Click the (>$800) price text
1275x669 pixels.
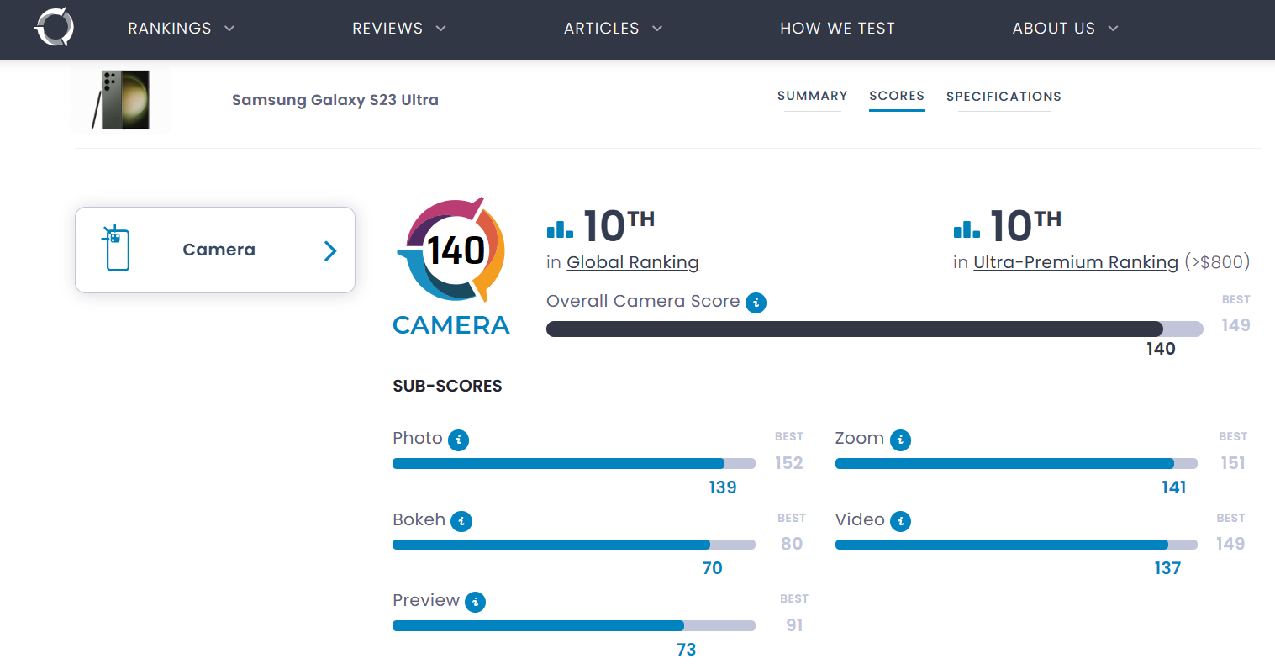click(1217, 262)
